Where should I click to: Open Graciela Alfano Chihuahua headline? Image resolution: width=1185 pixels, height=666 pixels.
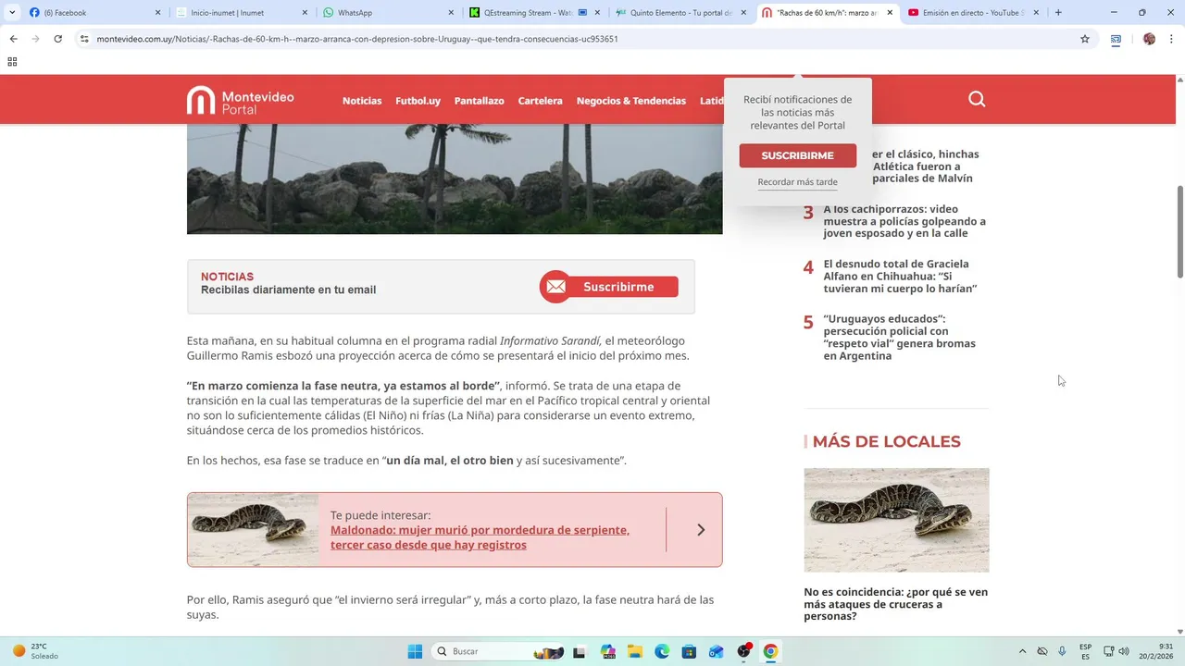point(900,276)
